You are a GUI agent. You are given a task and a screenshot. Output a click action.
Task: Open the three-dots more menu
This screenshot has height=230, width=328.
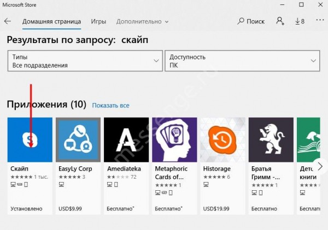[x=320, y=20]
